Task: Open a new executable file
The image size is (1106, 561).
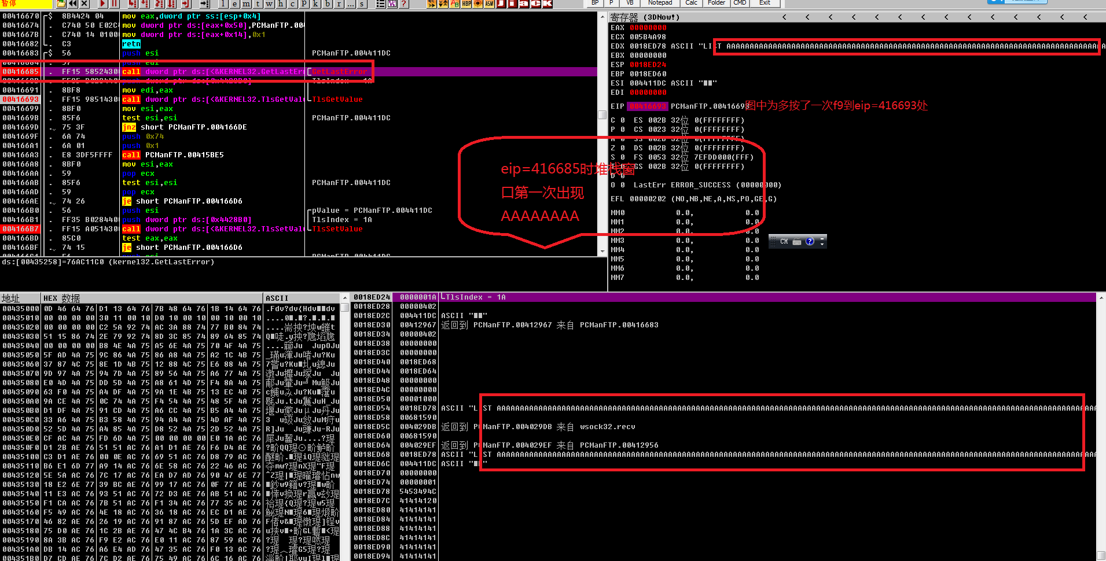Action: pyautogui.click(x=61, y=3)
